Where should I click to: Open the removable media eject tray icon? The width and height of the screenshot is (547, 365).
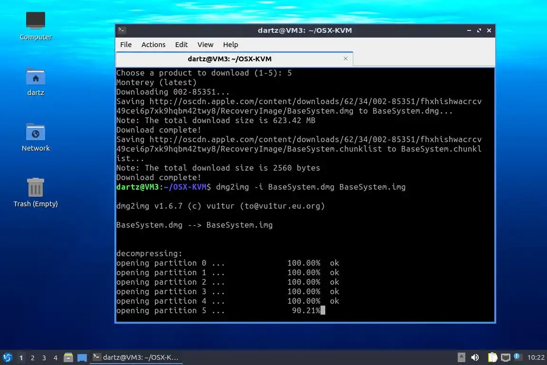pyautogui.click(x=461, y=357)
